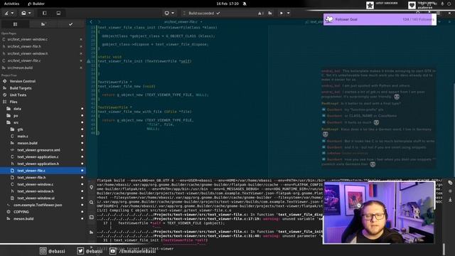Navigate back in editor history

pyautogui.click(x=91, y=22)
